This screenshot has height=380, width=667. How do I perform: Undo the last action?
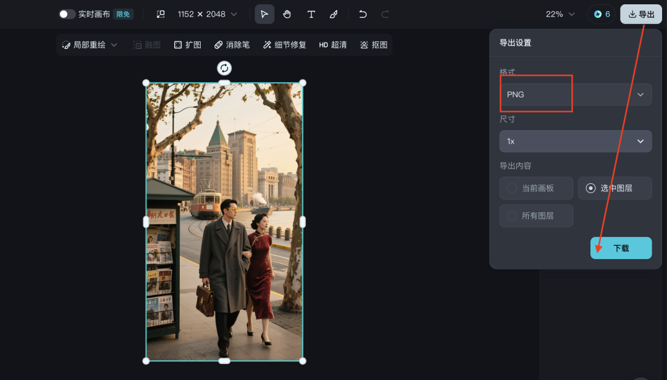coord(363,14)
